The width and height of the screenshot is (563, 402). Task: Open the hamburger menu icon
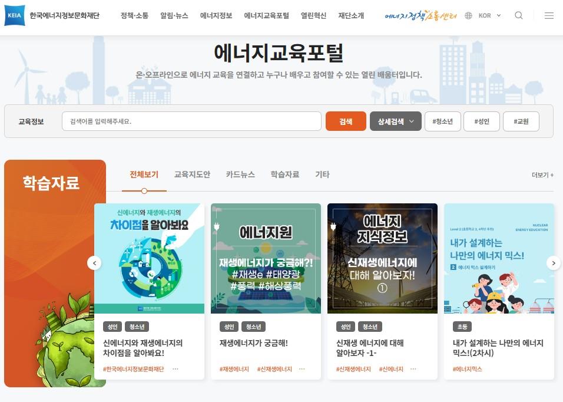tap(548, 16)
